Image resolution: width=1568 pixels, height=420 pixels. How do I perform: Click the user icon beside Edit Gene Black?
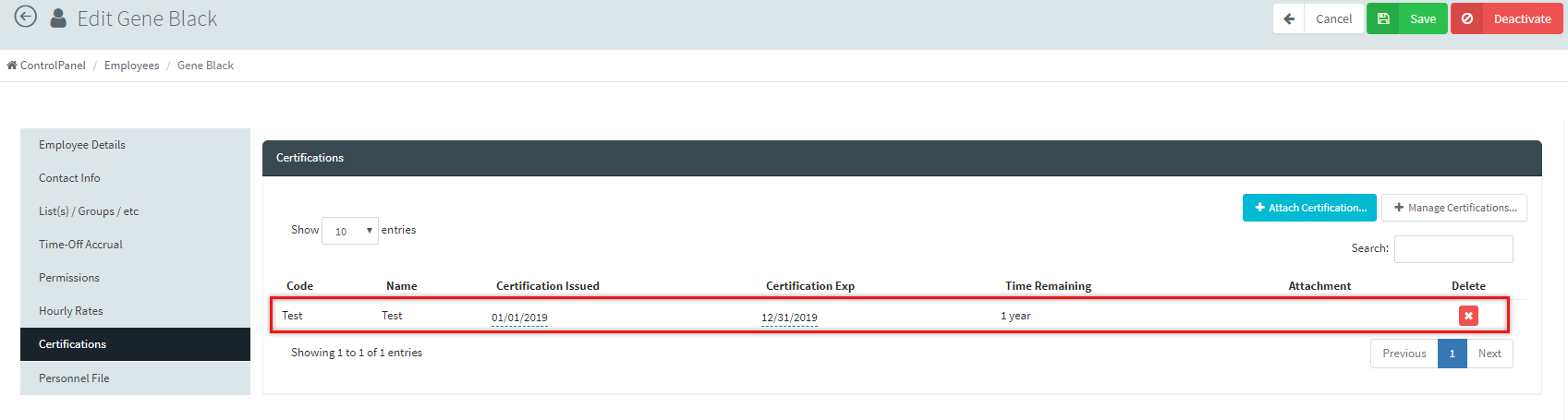pyautogui.click(x=58, y=18)
